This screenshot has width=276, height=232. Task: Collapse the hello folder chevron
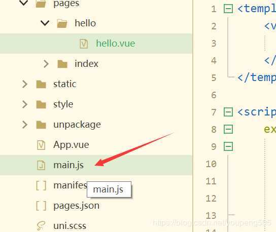pyautogui.click(x=45, y=23)
